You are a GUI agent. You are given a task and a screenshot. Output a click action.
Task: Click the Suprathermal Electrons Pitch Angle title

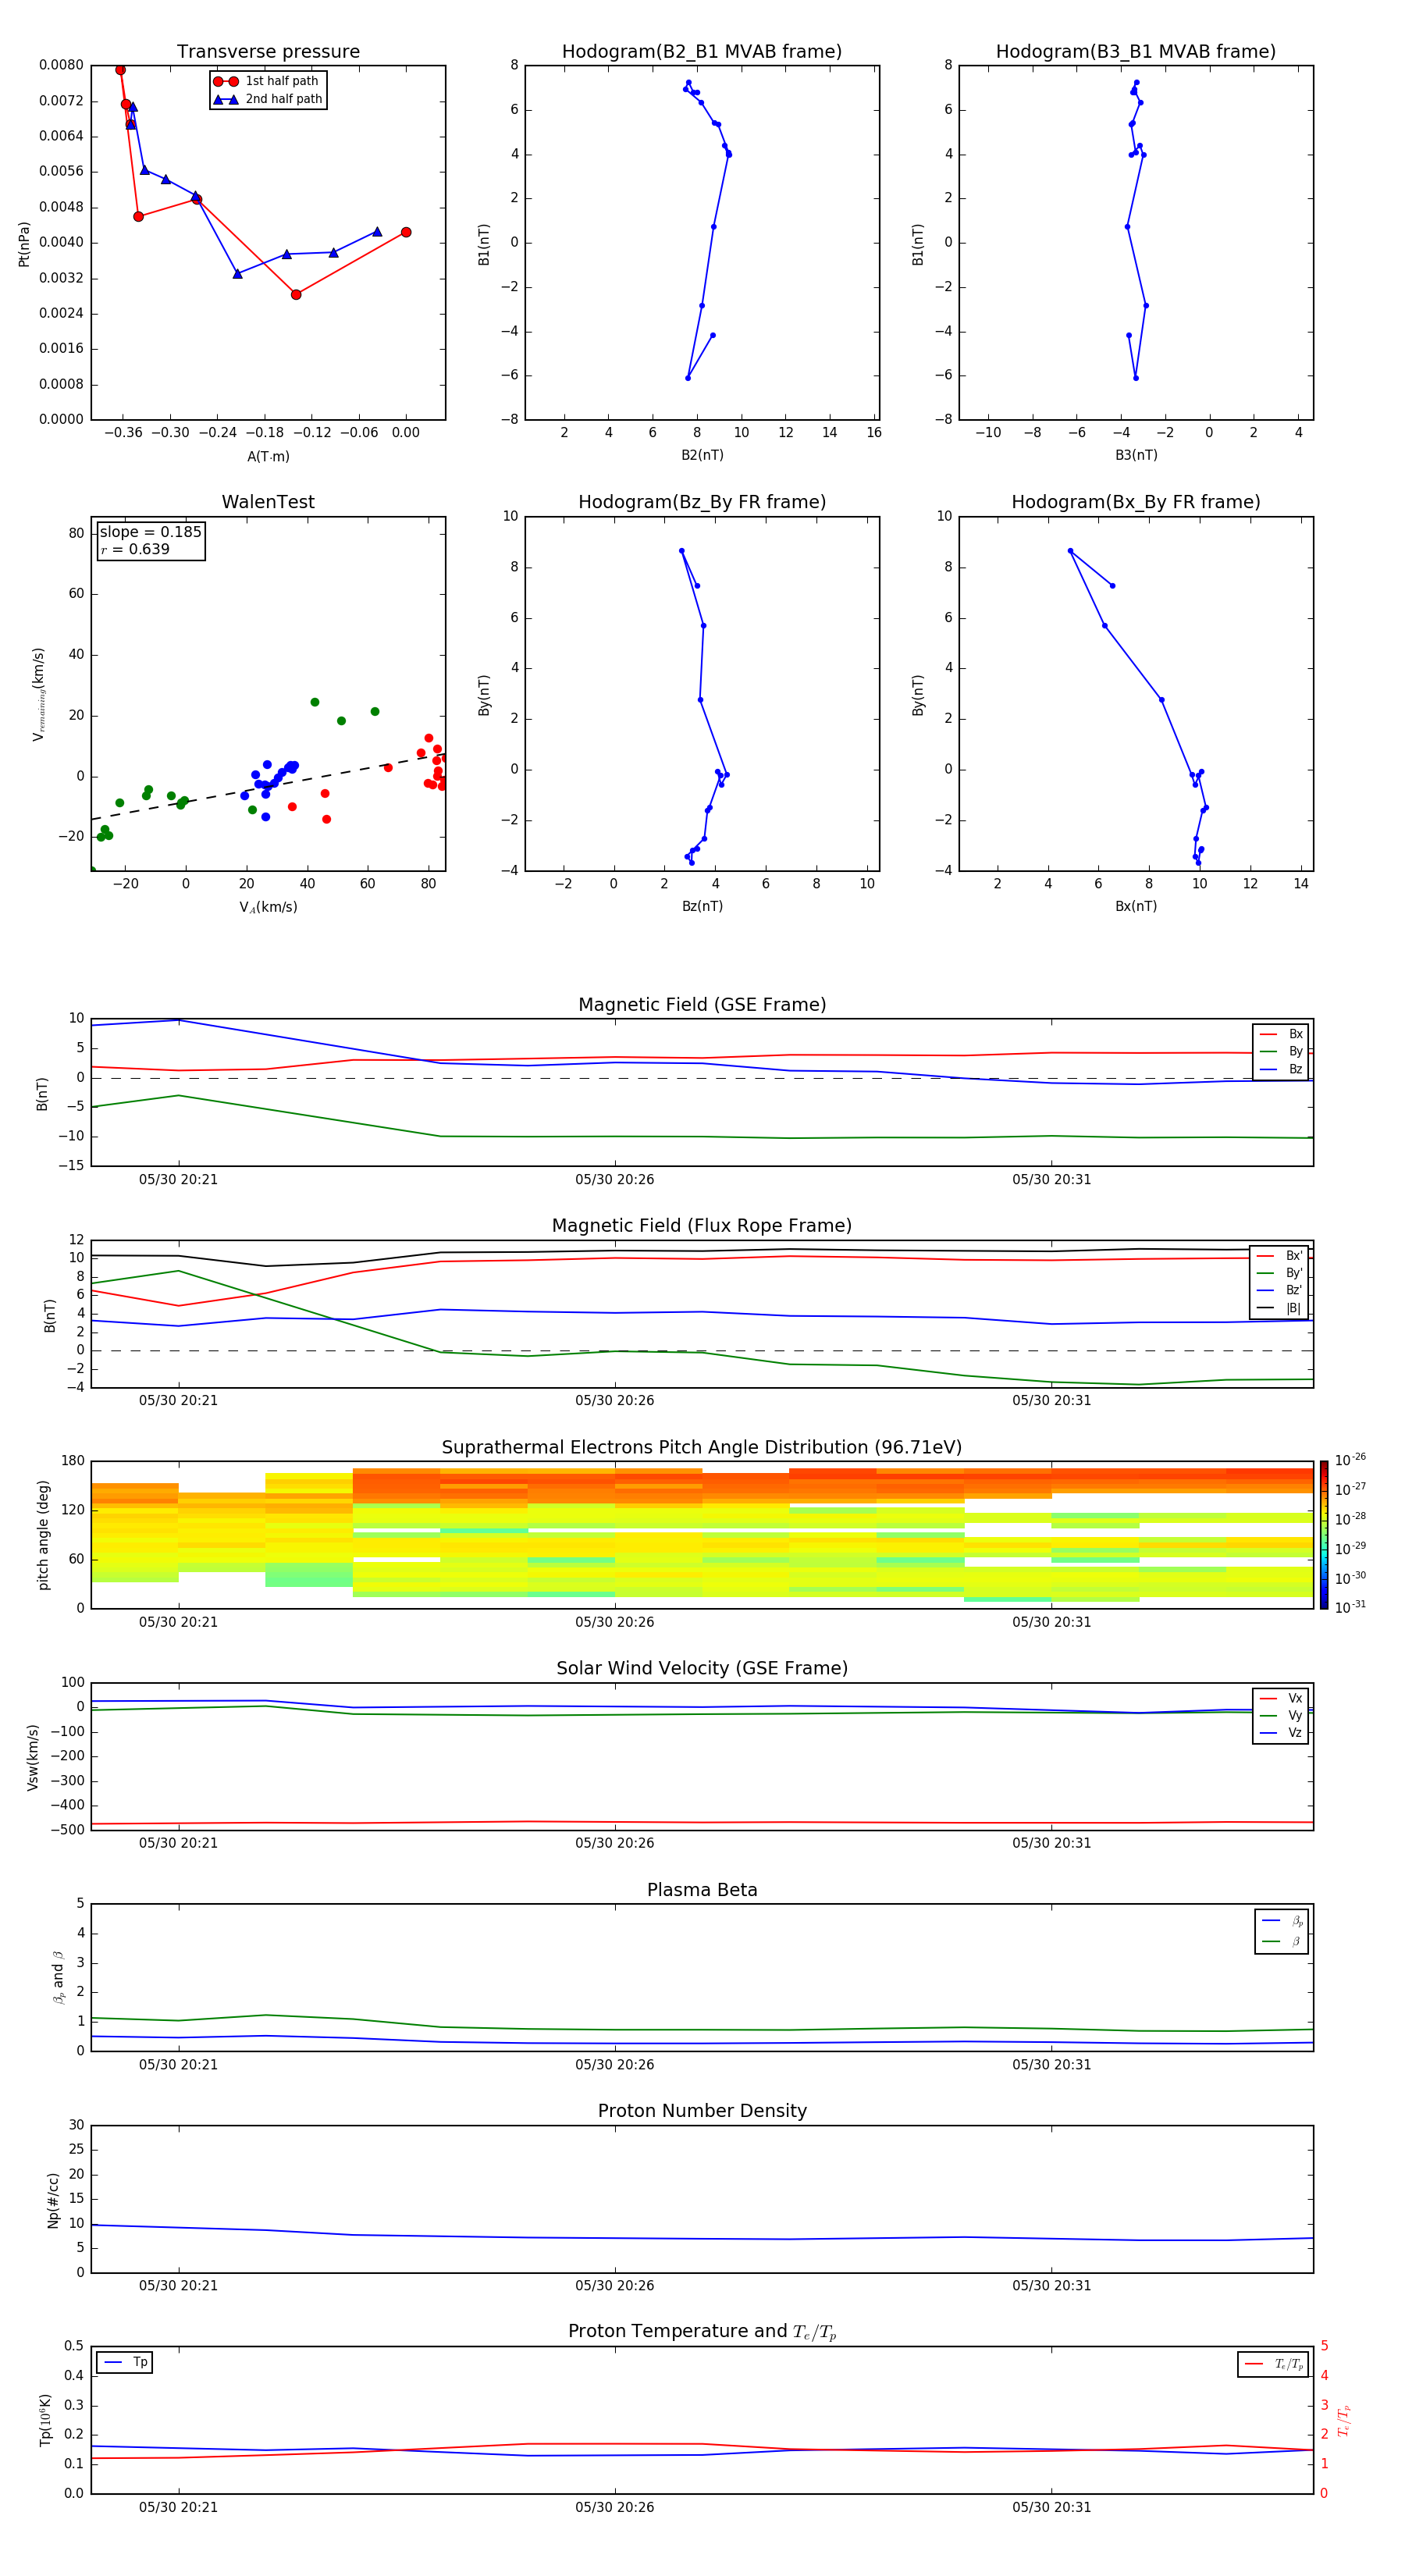coord(702,1448)
